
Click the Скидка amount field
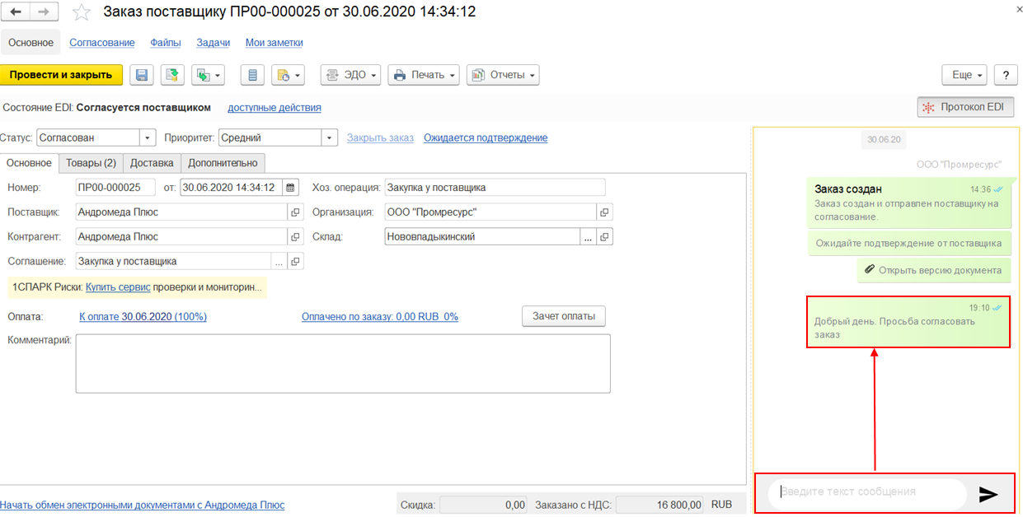click(x=483, y=505)
